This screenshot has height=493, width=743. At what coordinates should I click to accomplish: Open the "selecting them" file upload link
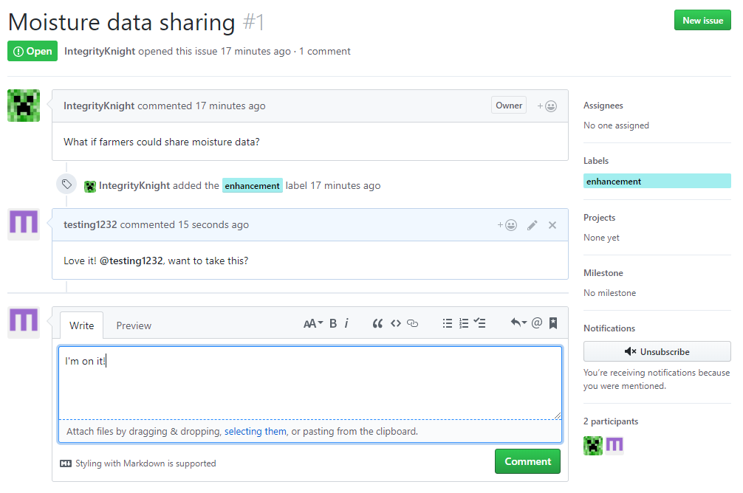point(256,431)
